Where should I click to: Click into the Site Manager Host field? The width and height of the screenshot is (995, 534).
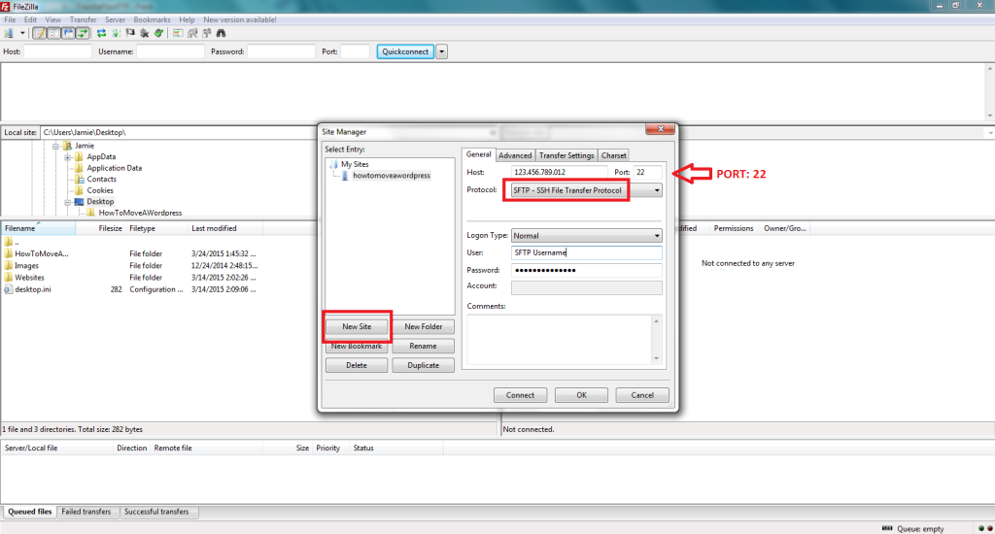pos(560,173)
